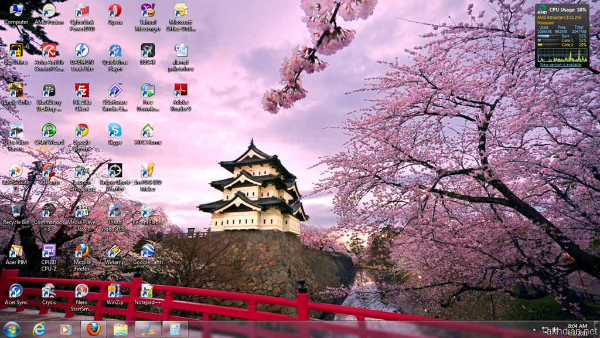
Task: Open the Calculator from the taskbar
Action: coord(175,329)
